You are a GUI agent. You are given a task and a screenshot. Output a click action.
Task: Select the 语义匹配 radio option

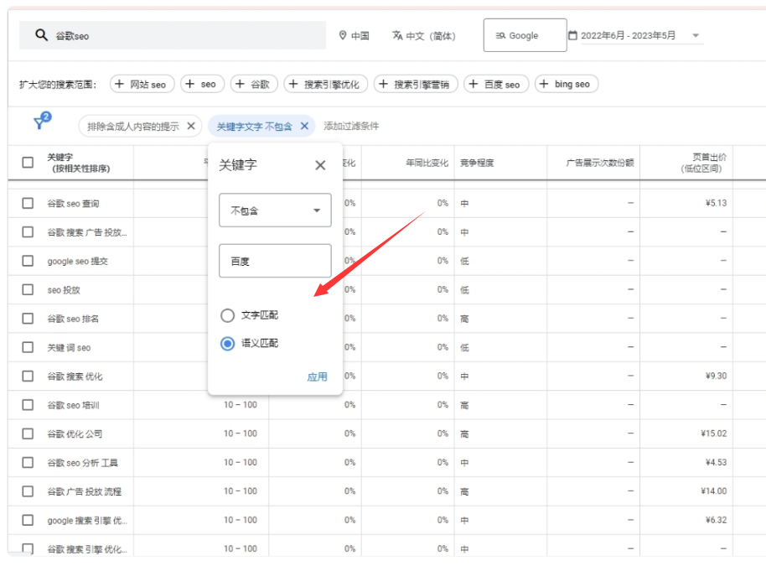click(x=227, y=343)
